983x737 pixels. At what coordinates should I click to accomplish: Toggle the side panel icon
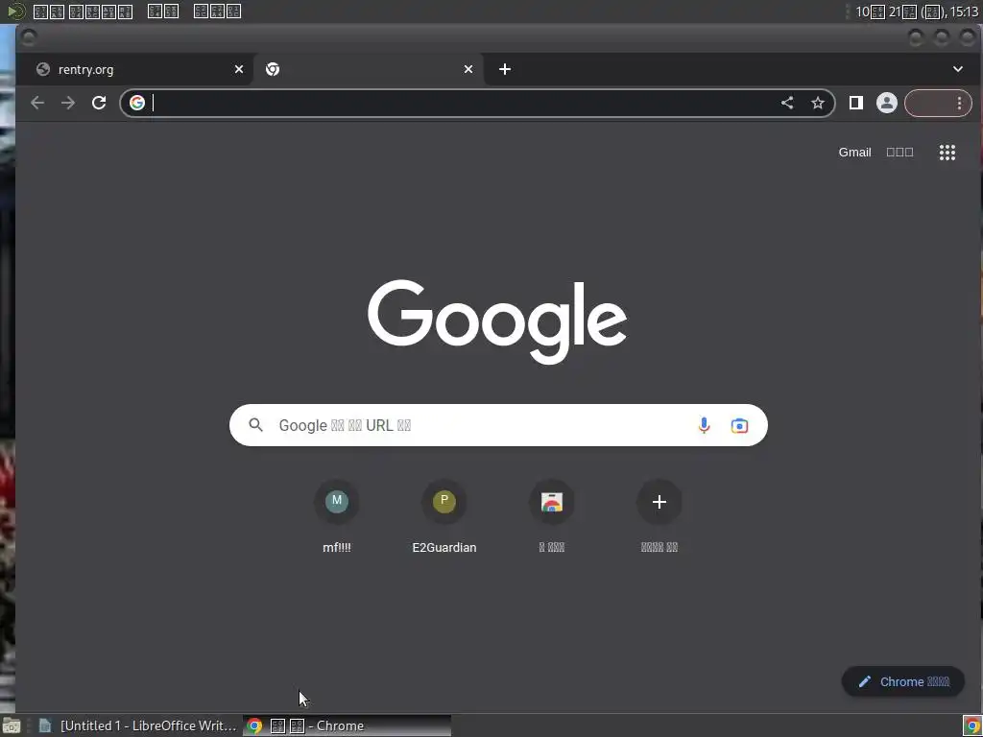tap(855, 103)
